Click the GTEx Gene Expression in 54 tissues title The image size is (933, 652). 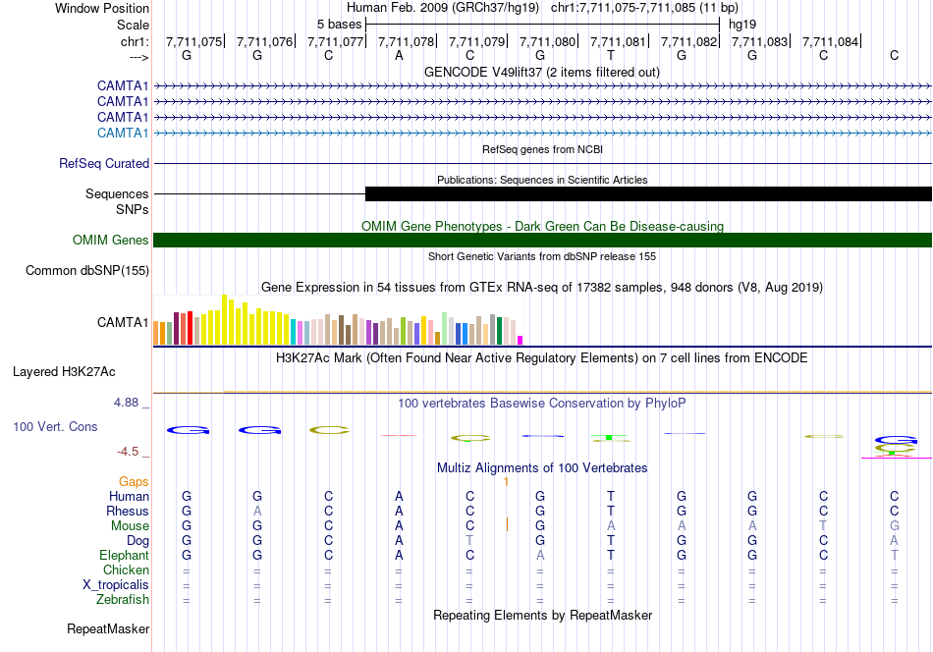[x=542, y=288]
